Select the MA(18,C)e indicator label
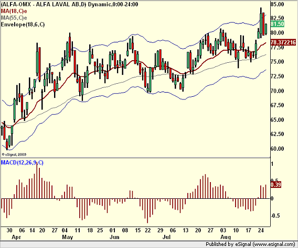The height and width of the screenshot is (248, 298). click(x=14, y=11)
